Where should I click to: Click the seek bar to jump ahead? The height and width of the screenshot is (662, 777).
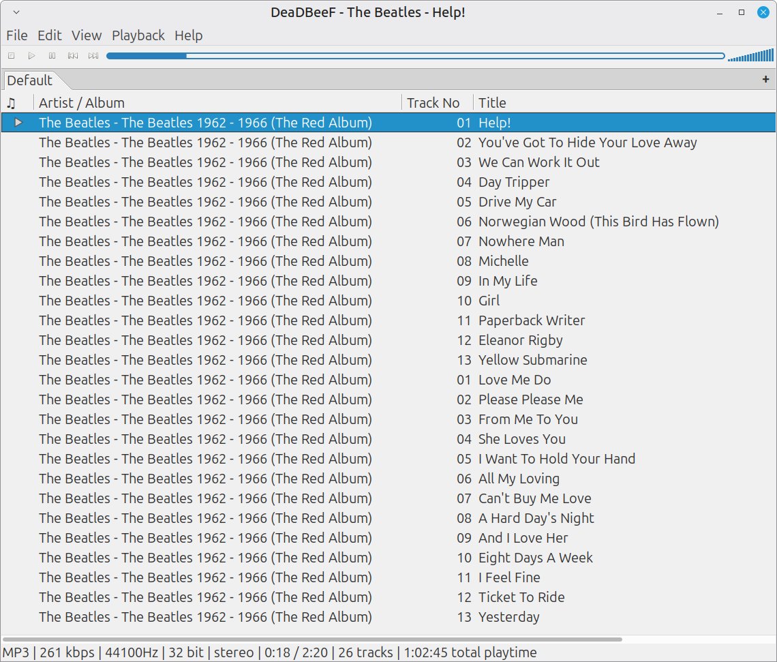click(415, 56)
